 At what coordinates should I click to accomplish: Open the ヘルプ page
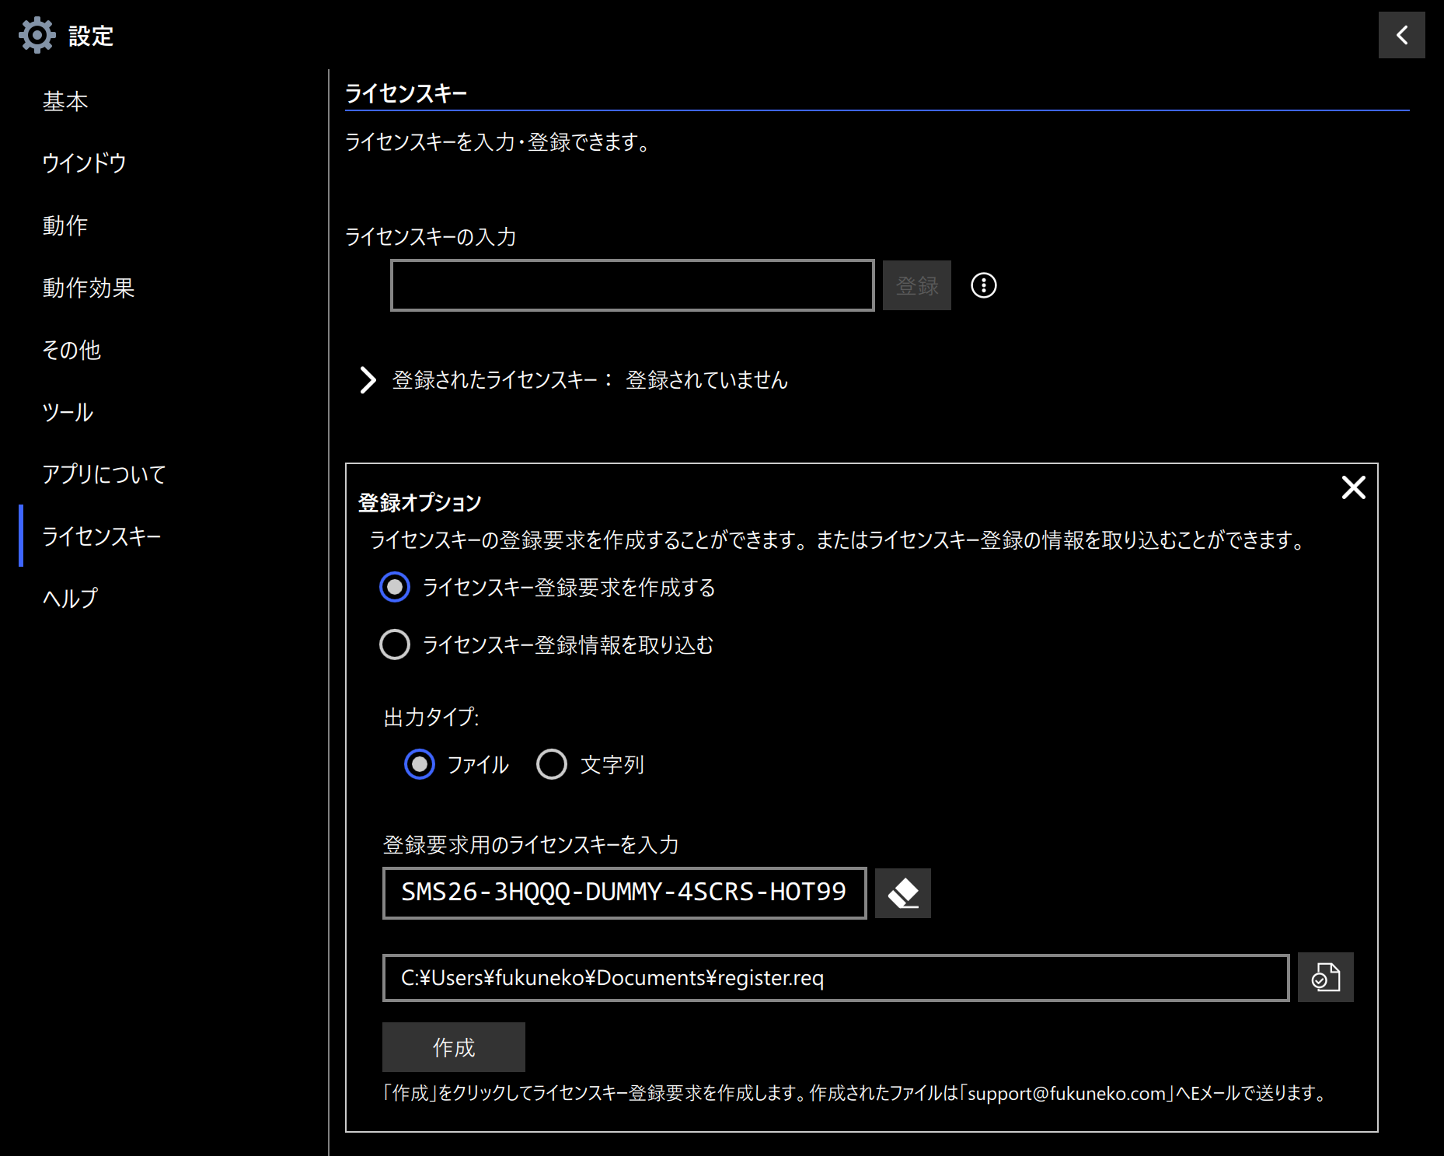[70, 598]
